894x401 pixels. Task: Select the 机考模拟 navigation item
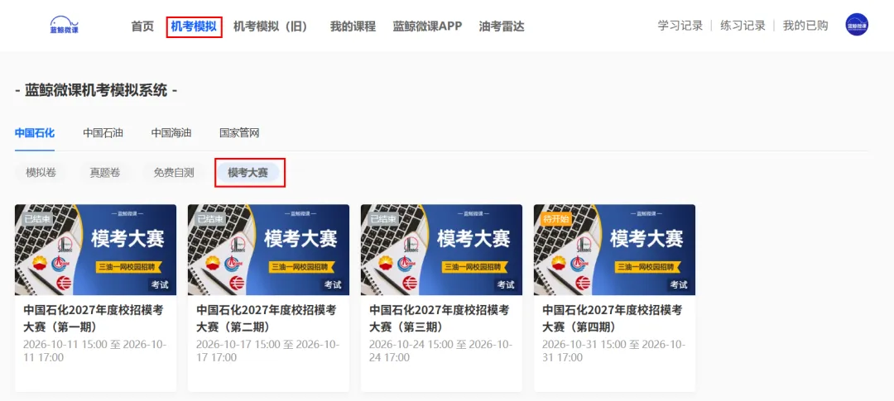click(x=195, y=26)
